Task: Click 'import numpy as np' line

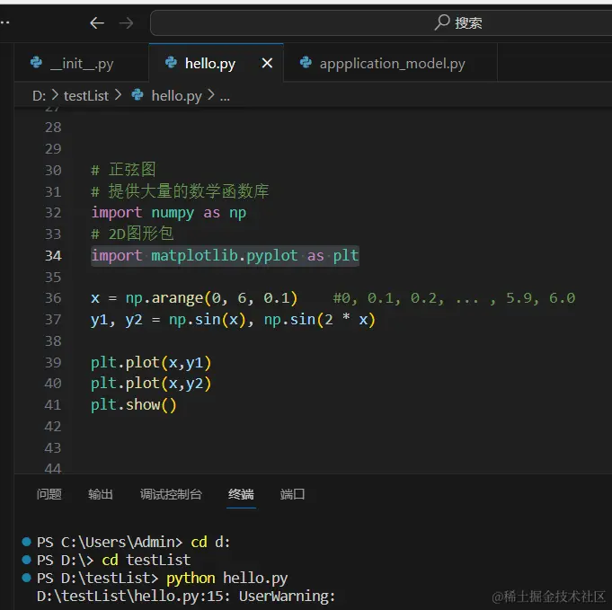Action: pyautogui.click(x=169, y=213)
